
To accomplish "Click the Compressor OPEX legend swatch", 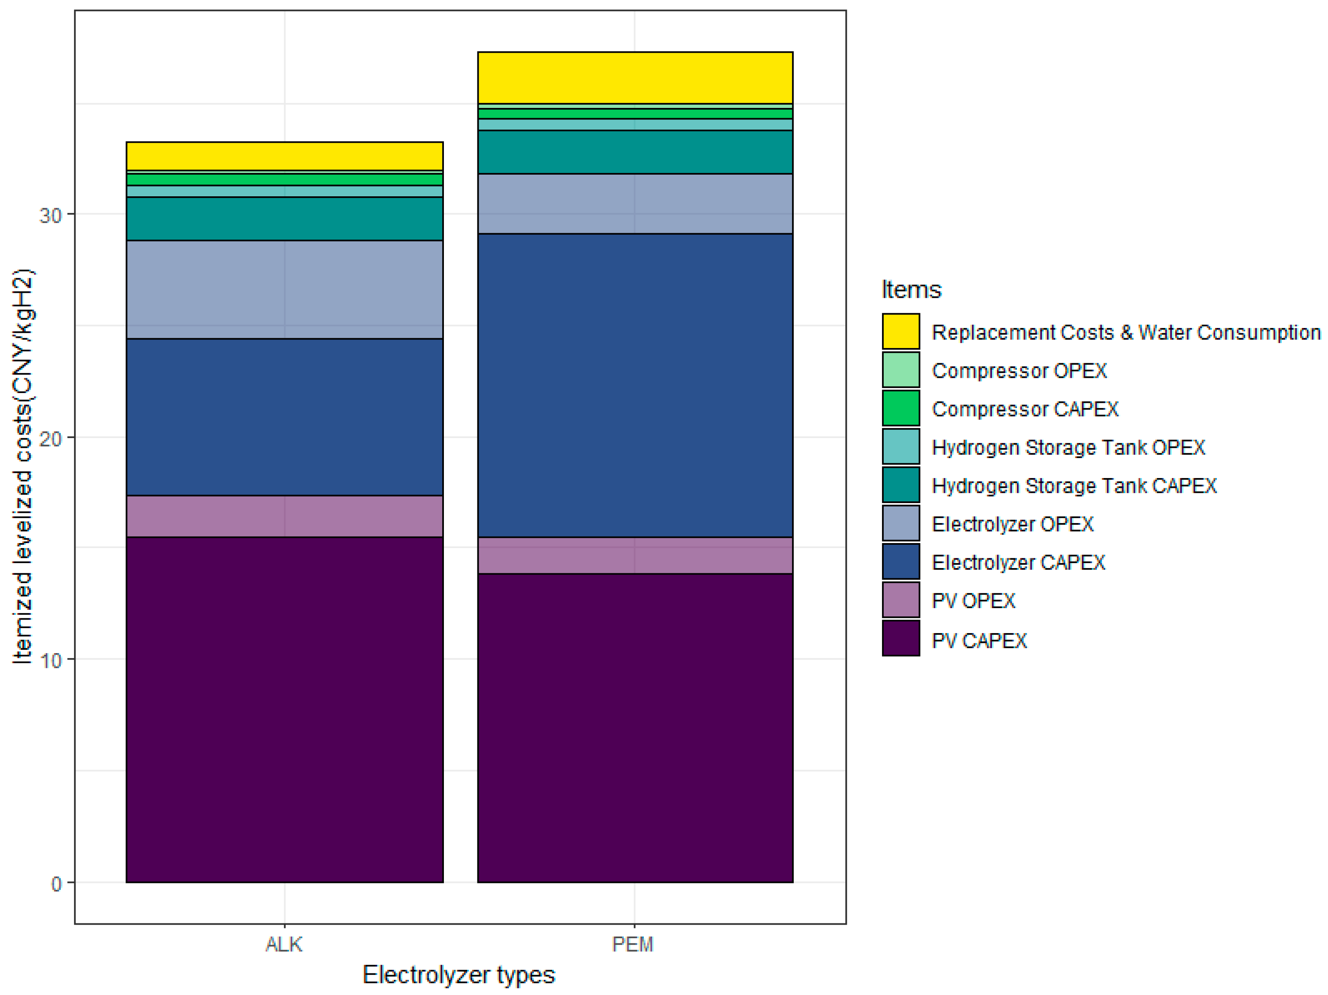I will point(900,370).
